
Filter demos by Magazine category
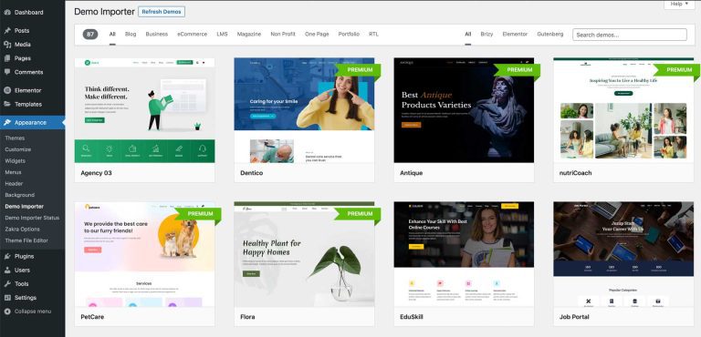[x=249, y=35]
